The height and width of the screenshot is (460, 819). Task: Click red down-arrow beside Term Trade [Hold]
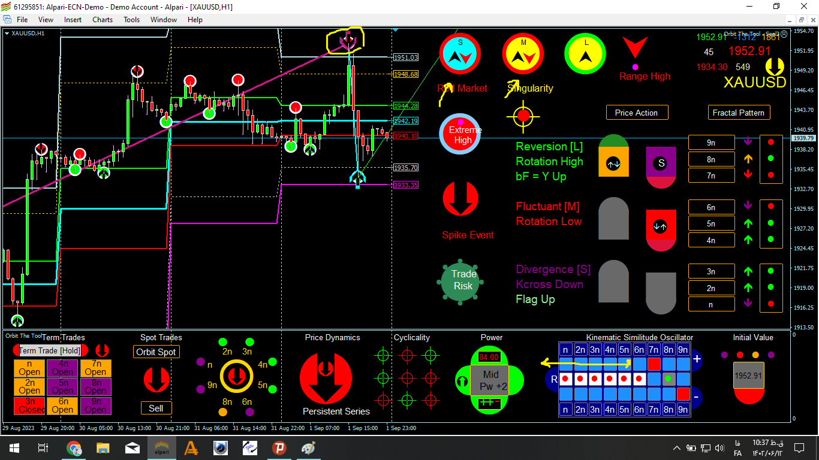pos(103,350)
